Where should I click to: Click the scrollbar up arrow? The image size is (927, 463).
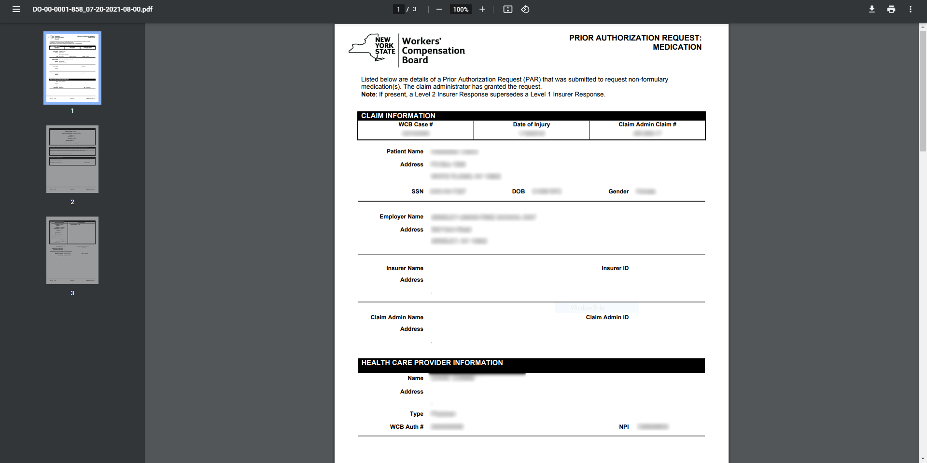(x=923, y=27)
